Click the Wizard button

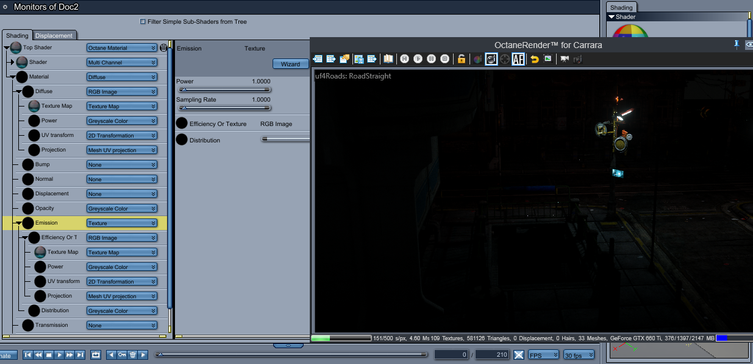[290, 64]
